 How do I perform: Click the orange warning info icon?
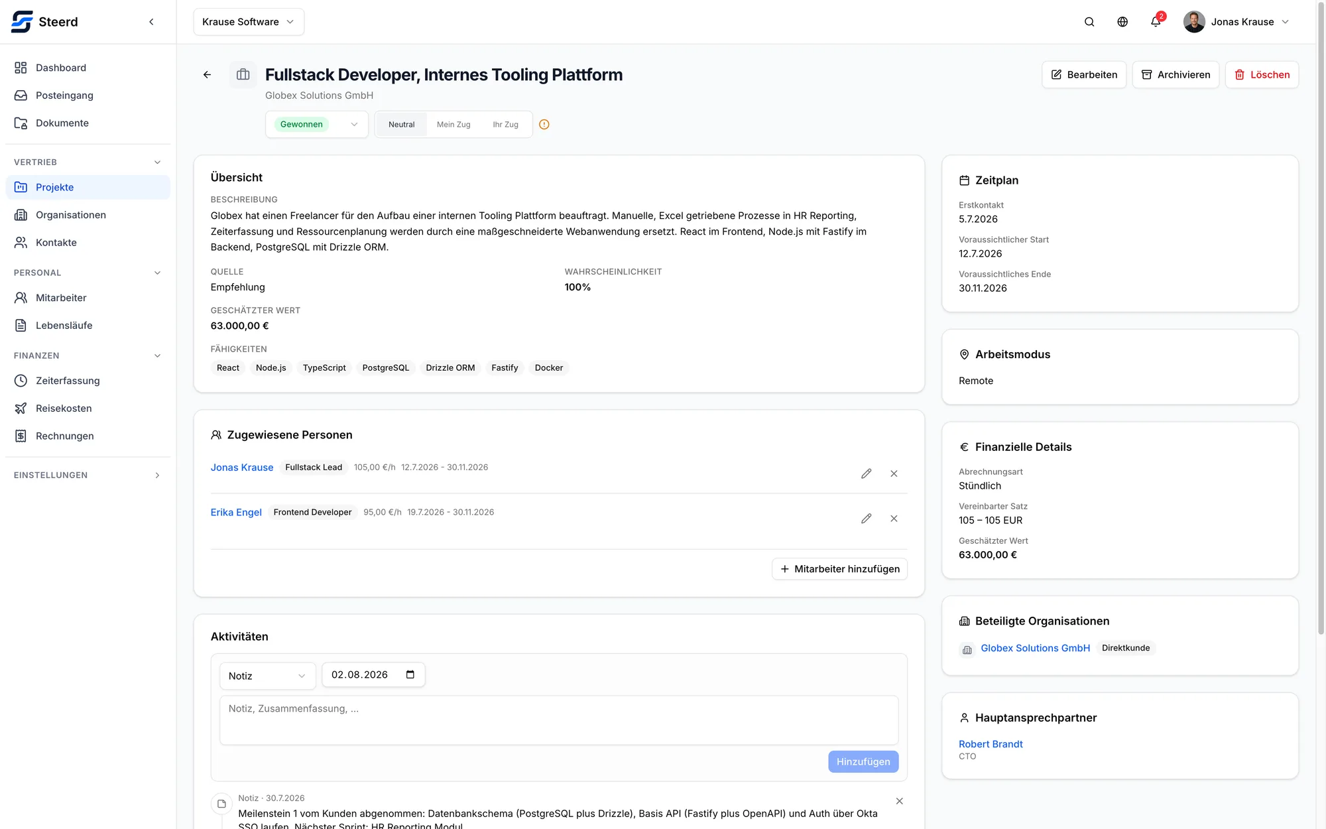pos(544,125)
